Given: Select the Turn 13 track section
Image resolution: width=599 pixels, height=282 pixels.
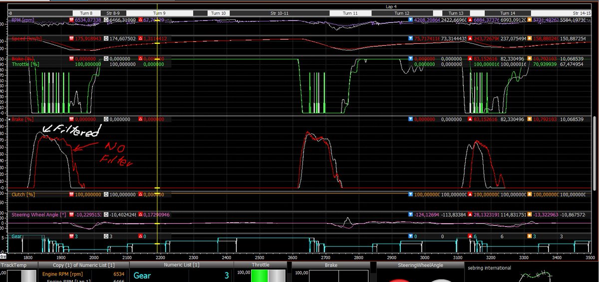Looking at the screenshot, I should click(x=456, y=13).
